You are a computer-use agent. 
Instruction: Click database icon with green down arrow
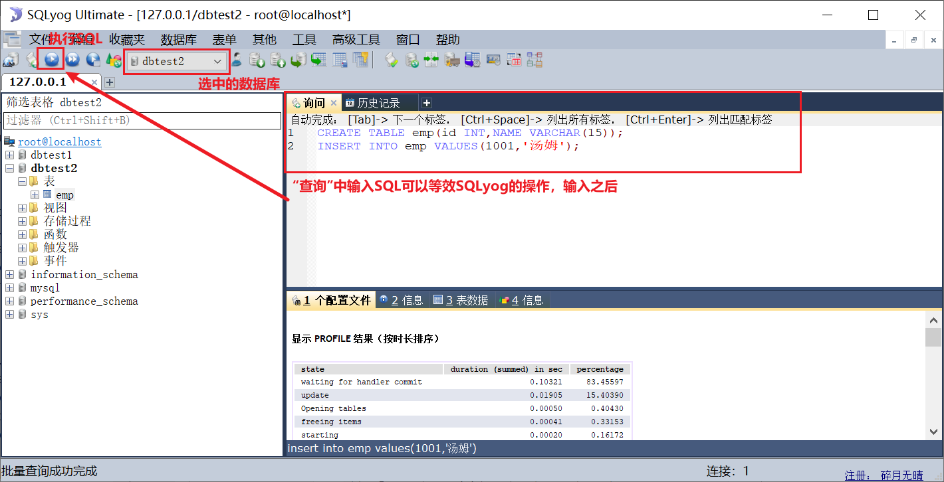[x=257, y=60]
